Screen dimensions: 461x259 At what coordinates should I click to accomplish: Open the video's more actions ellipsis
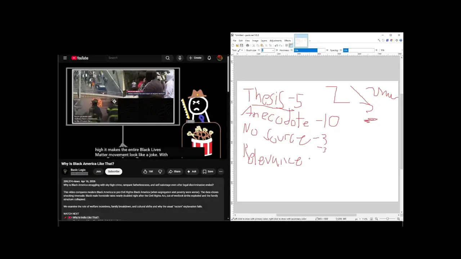221,172
